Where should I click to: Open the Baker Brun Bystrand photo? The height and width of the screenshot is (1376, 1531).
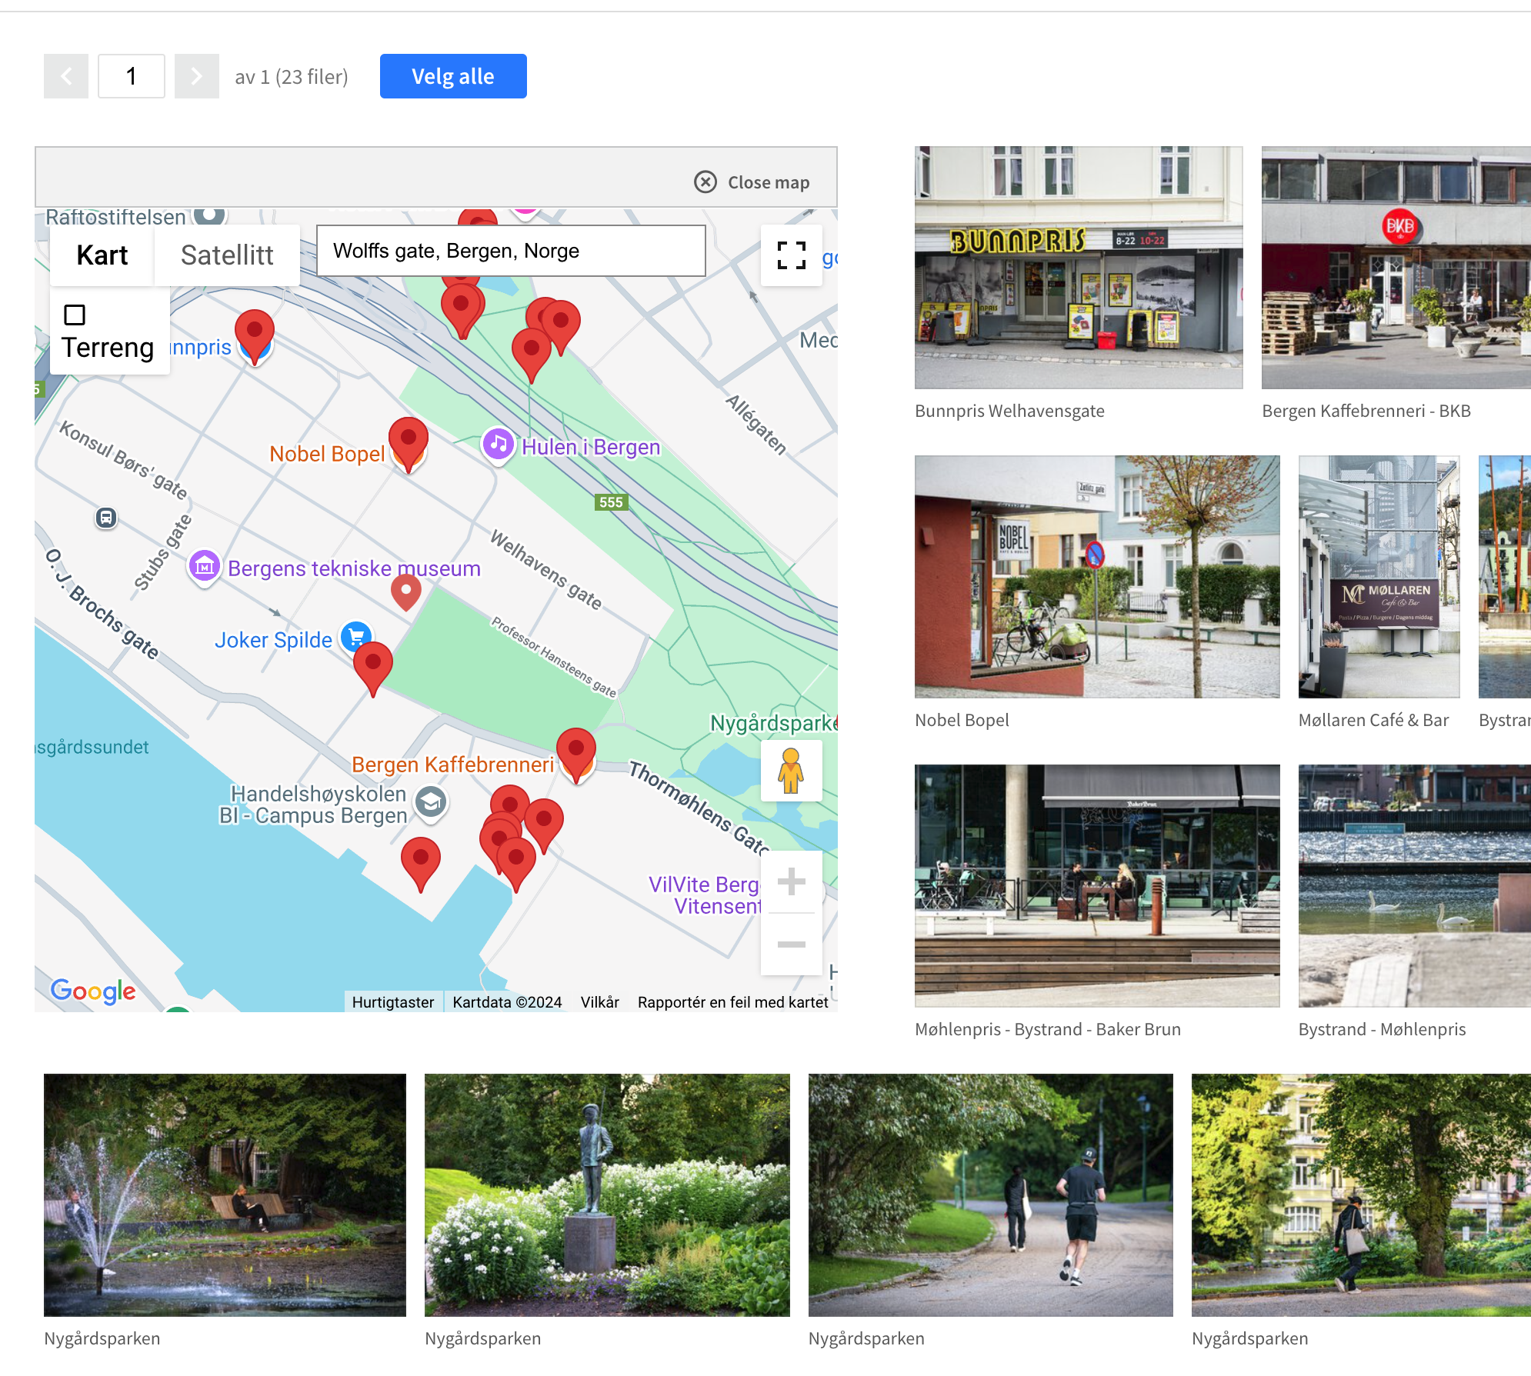[x=1097, y=886]
